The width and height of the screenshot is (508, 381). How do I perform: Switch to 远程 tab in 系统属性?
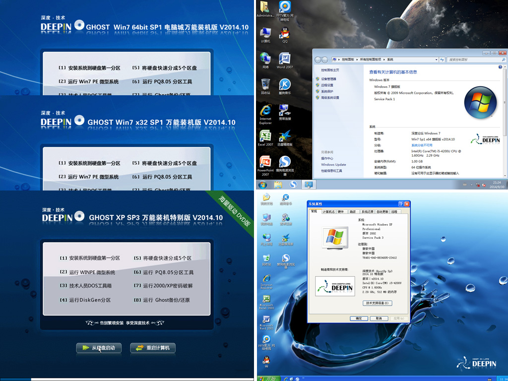point(394,211)
